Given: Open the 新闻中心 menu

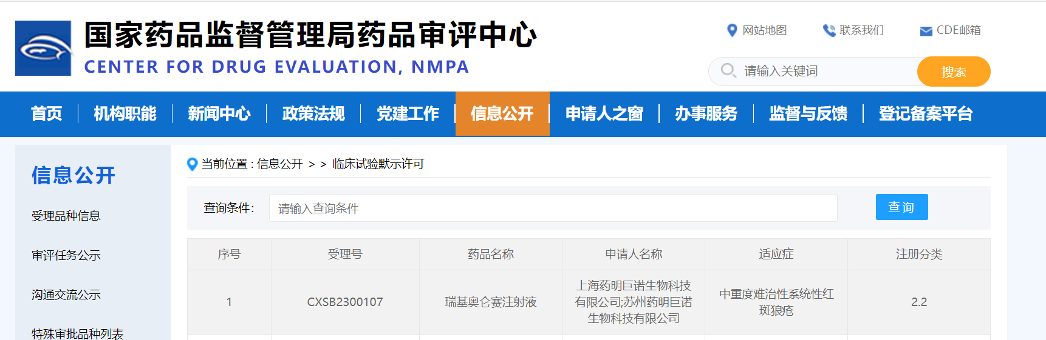Looking at the screenshot, I should point(219,113).
